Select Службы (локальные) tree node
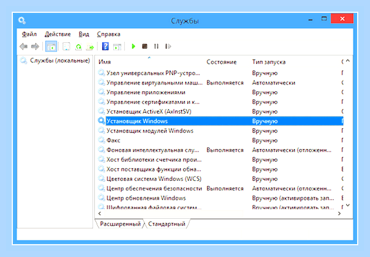 pyautogui.click(x=60, y=61)
